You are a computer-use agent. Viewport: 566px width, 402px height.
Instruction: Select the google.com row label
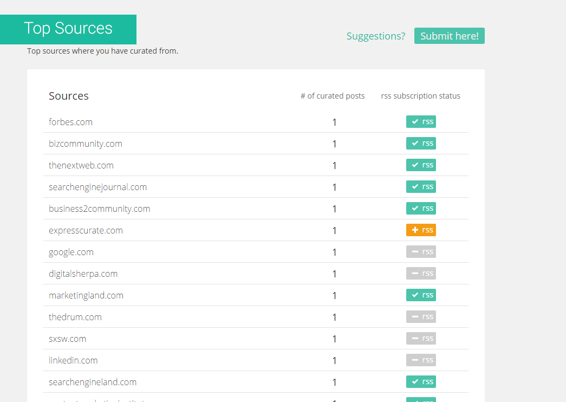tap(71, 252)
